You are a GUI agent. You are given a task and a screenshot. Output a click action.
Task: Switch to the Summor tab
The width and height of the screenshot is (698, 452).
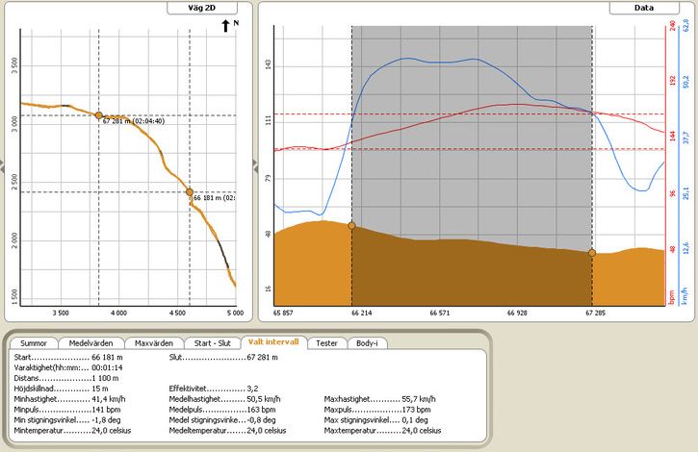34,343
